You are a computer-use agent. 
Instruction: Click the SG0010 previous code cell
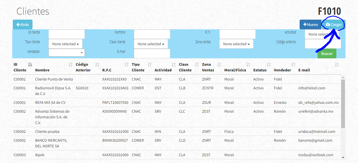click(x=82, y=88)
